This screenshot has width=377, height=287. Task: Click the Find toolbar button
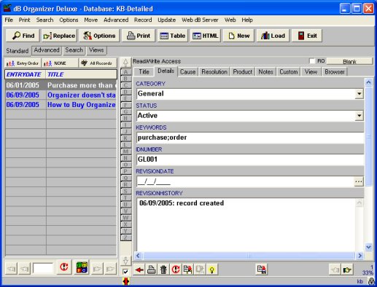coord(23,36)
